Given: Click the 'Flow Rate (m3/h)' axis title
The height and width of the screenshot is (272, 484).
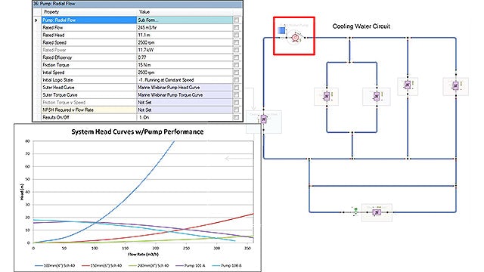Looking at the screenshot, I should pos(143,255).
